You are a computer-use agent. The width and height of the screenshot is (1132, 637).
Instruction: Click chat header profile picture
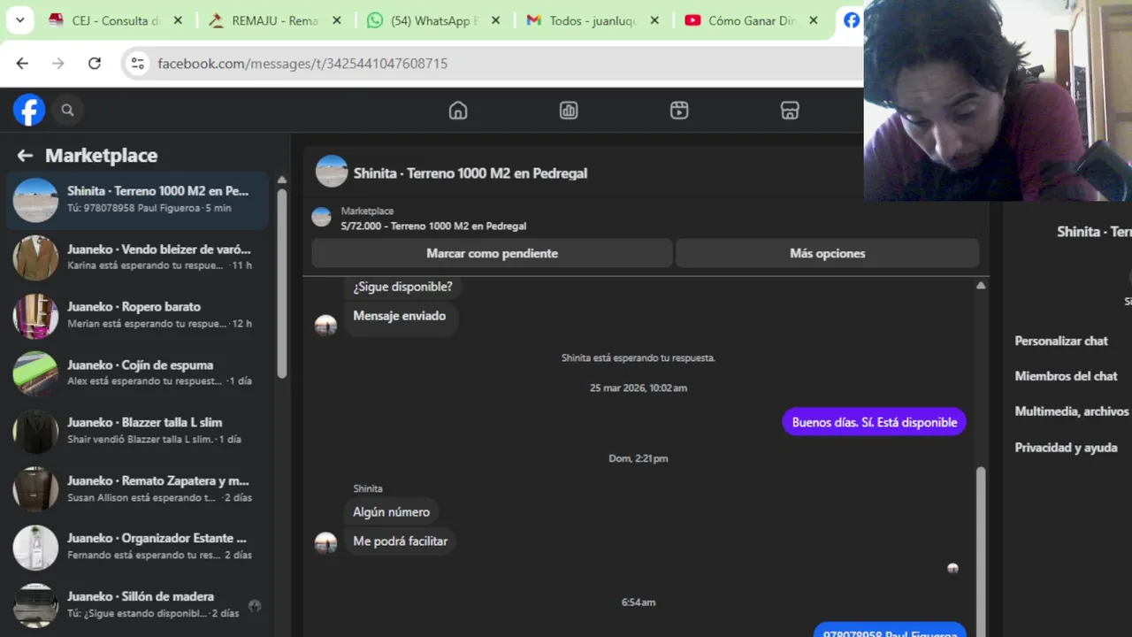pos(332,172)
